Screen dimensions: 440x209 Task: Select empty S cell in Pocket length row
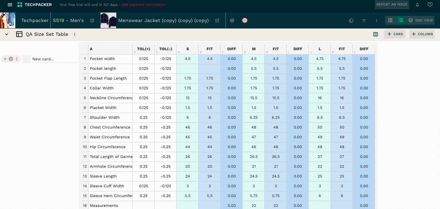188,69
